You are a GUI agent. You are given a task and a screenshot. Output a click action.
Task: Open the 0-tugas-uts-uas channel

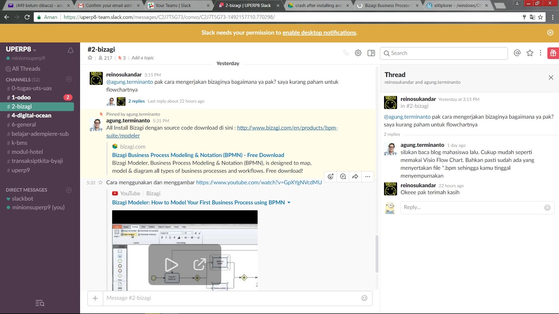(x=31, y=88)
